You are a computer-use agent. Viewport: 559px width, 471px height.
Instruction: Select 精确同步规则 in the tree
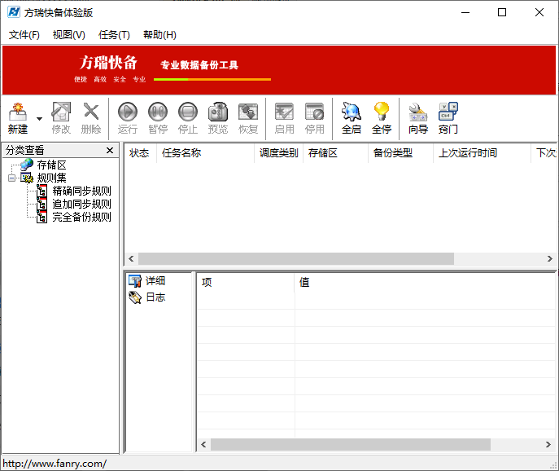pyautogui.click(x=81, y=191)
